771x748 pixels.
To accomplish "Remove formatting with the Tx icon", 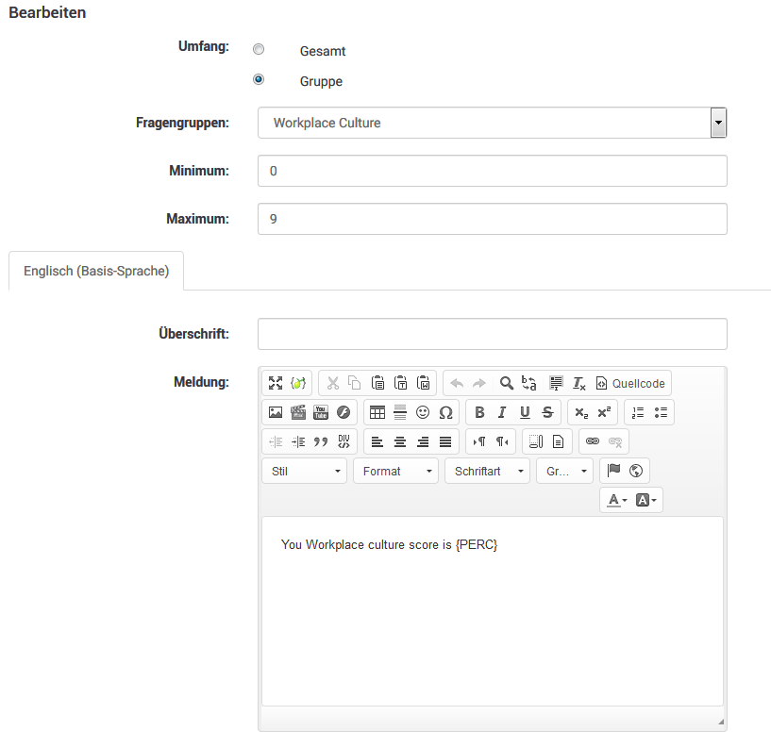I will point(578,383).
